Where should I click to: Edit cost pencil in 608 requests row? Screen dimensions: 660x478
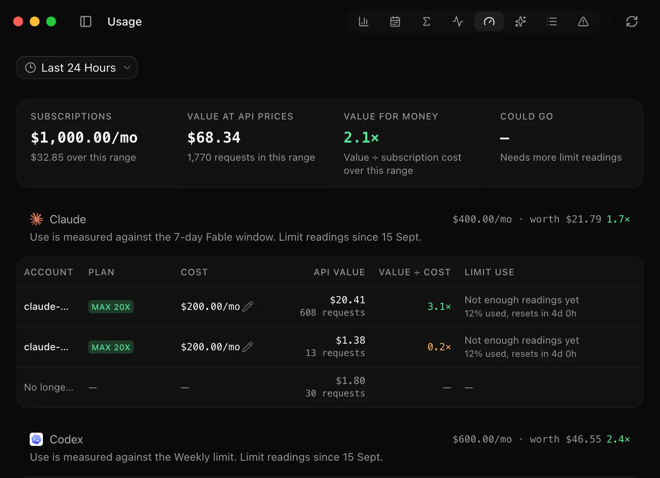click(x=247, y=307)
